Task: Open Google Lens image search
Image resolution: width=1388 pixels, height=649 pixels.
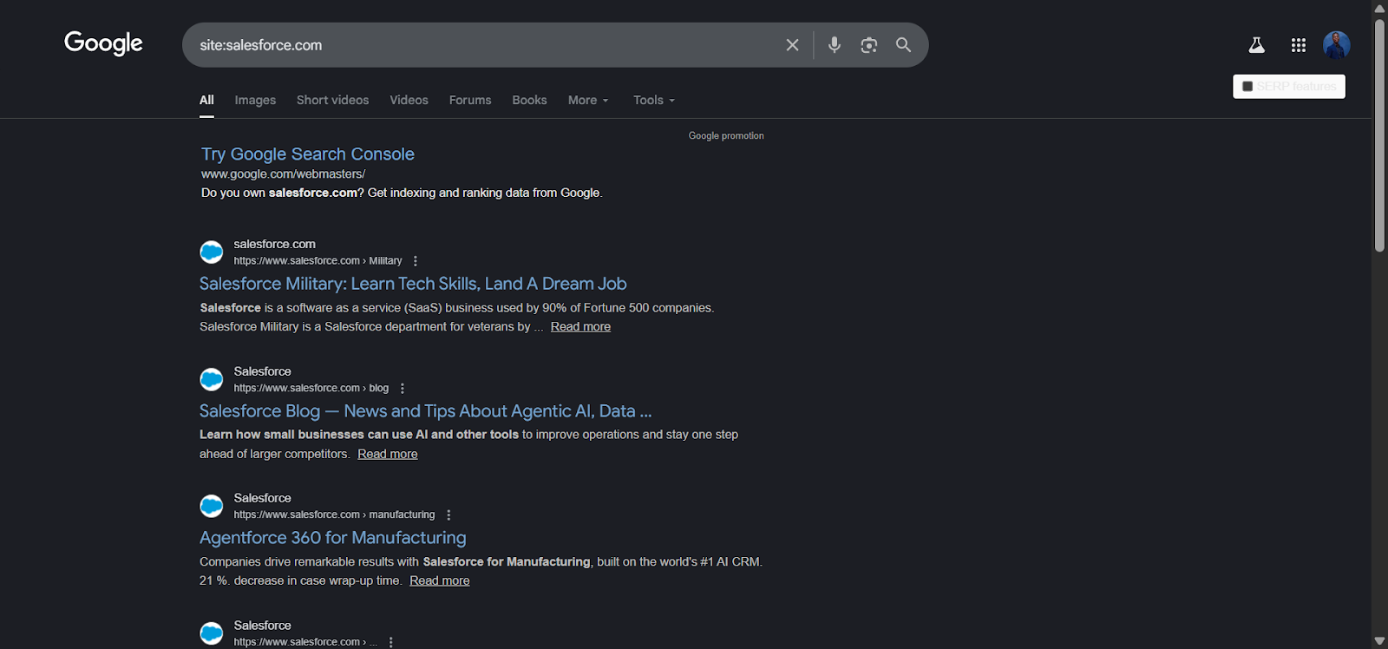Action: point(868,45)
